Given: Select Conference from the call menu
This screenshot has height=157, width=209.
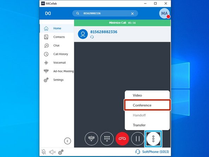Looking at the screenshot, I should (147, 105).
